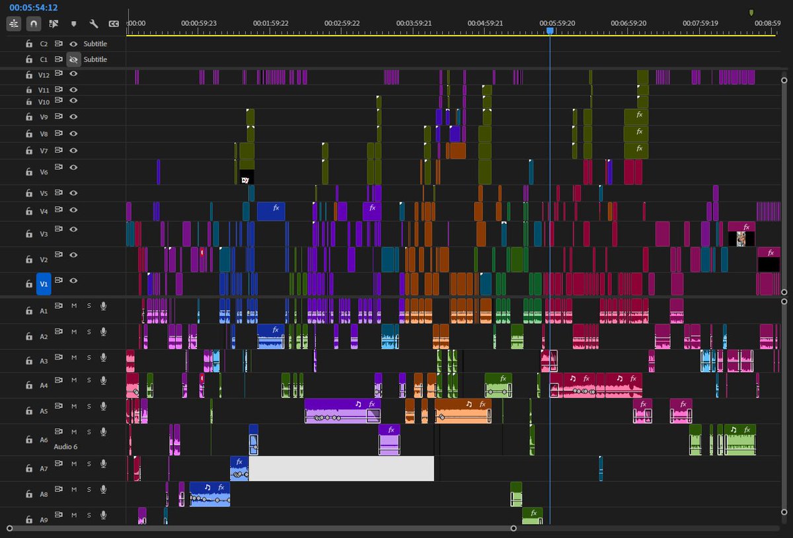Screen dimensions: 793x538
Task: Select the C1 caption track label
Action: pyautogui.click(x=44, y=59)
